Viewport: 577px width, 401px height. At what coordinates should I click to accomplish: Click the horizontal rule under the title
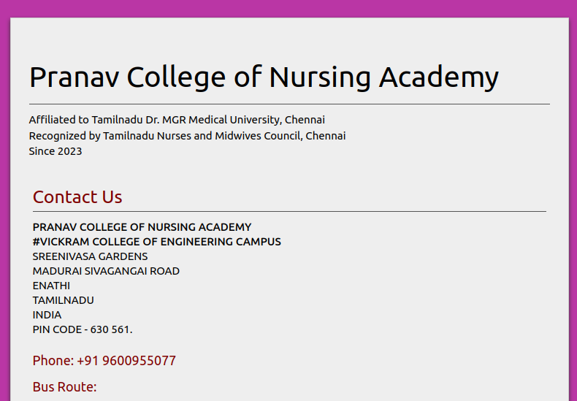tap(290, 104)
